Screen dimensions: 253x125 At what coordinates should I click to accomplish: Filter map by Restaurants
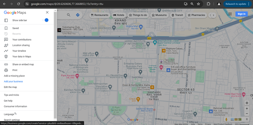pos(100,15)
